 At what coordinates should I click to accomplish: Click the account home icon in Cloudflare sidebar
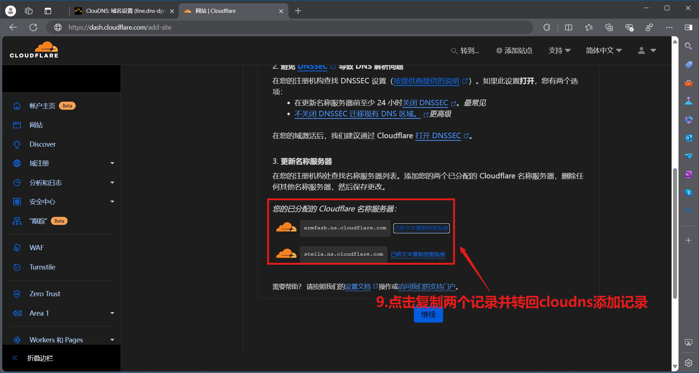click(17, 106)
